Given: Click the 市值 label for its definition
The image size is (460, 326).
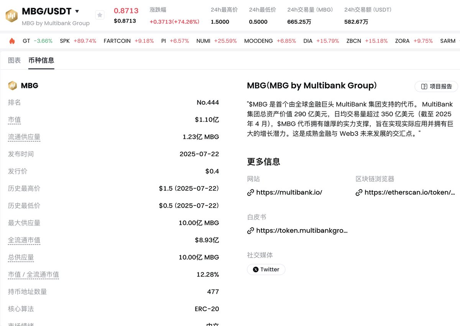Looking at the screenshot, I should pyautogui.click(x=15, y=120).
